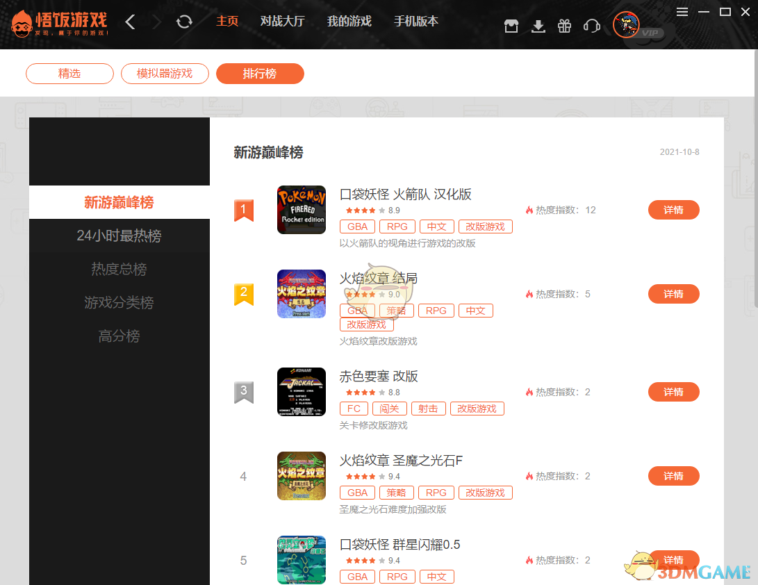758x585 pixels.
Task: Select the 精选 category pill
Action: (69, 74)
